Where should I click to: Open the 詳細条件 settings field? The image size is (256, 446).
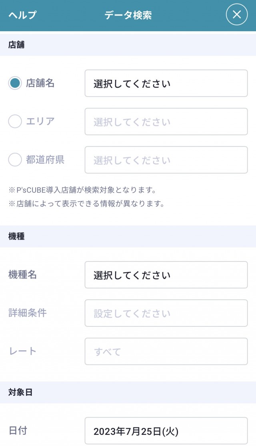166,313
